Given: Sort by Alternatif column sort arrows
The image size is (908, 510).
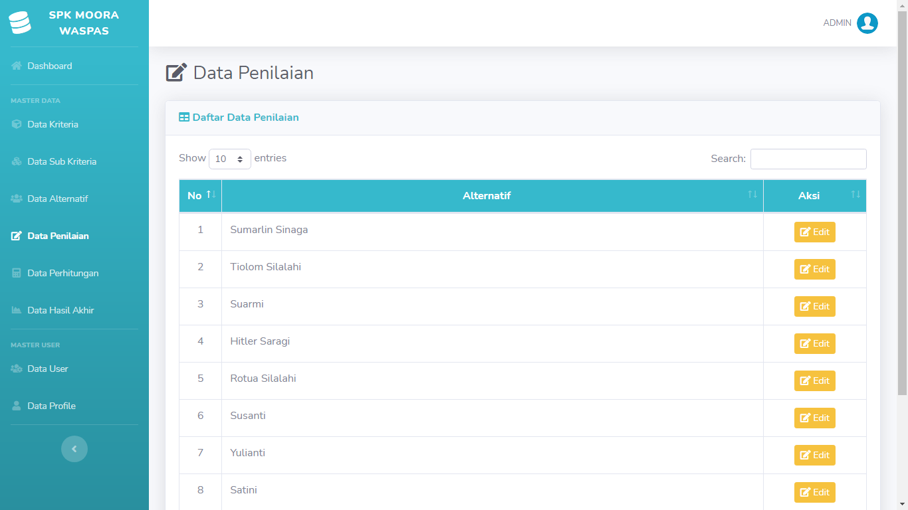Looking at the screenshot, I should (752, 195).
